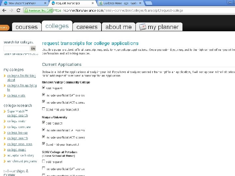This screenshot has height=176, width=235.
Task: Click the browser back arrow
Action: pyautogui.click(x=4, y=10)
